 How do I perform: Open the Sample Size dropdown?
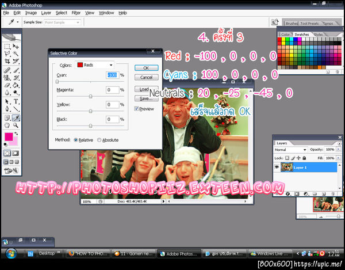click(x=62, y=22)
